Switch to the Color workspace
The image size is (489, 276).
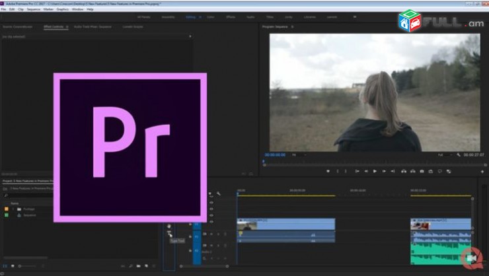coord(211,17)
